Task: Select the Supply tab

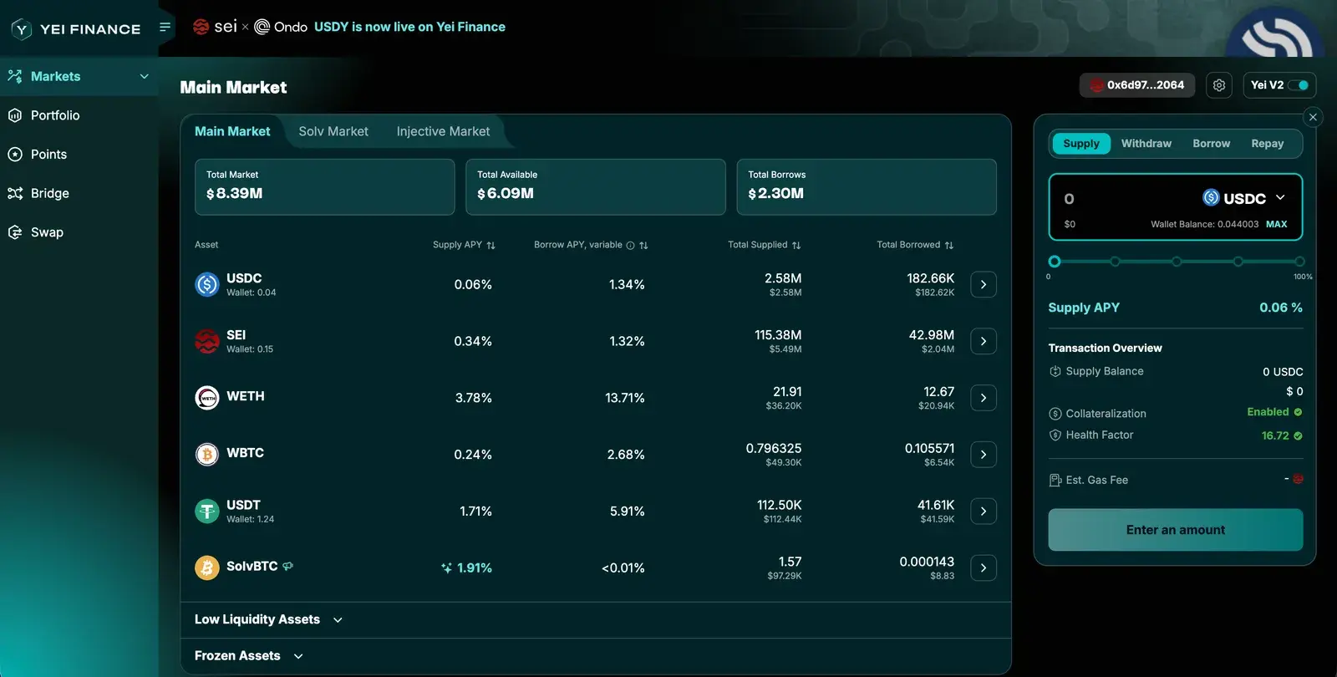Action: [x=1081, y=144]
